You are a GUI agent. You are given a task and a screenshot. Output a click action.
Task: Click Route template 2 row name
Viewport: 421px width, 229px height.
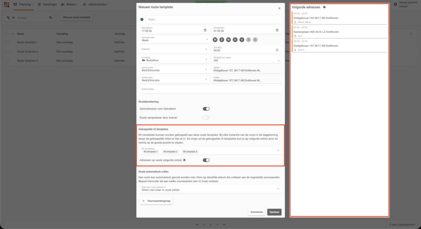[27, 51]
